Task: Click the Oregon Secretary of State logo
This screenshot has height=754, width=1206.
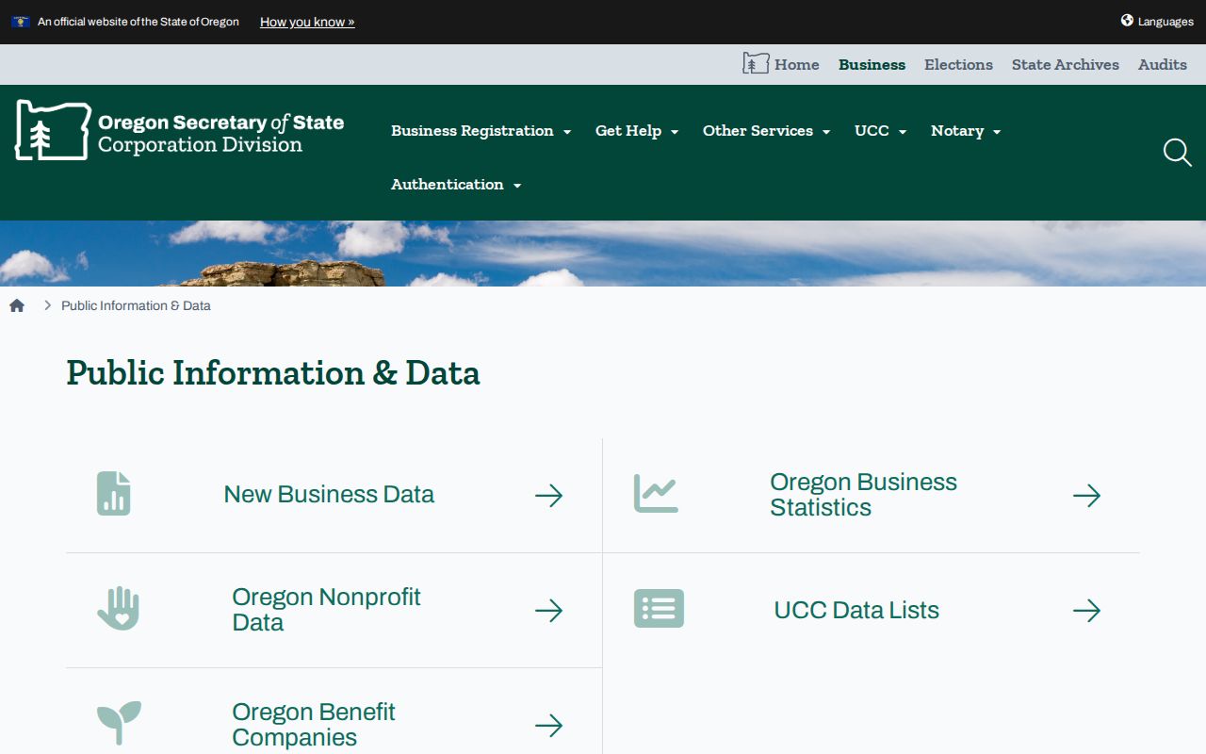Action: point(179,131)
